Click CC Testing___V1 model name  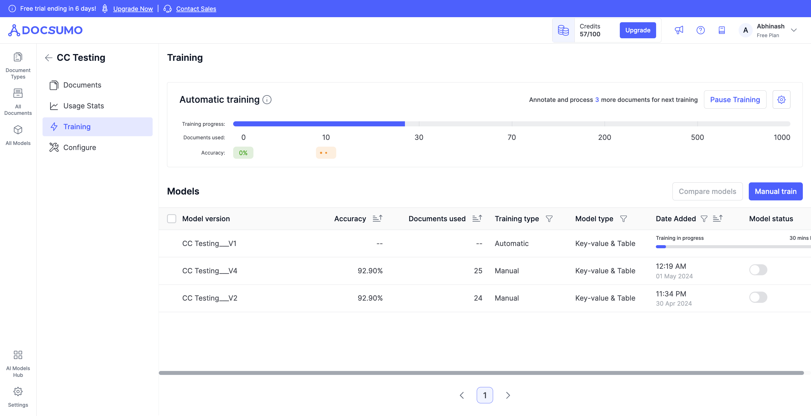(209, 243)
